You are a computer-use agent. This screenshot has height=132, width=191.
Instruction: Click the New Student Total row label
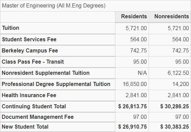[25, 127]
